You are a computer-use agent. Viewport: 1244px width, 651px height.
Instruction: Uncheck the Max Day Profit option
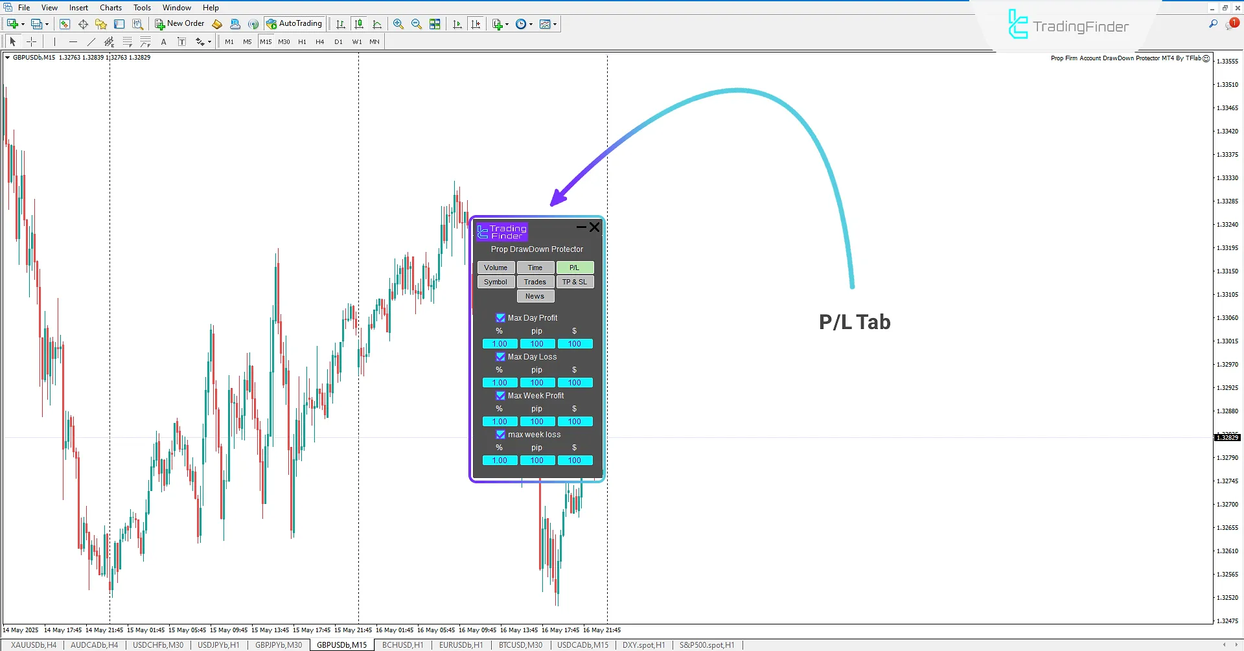click(500, 317)
